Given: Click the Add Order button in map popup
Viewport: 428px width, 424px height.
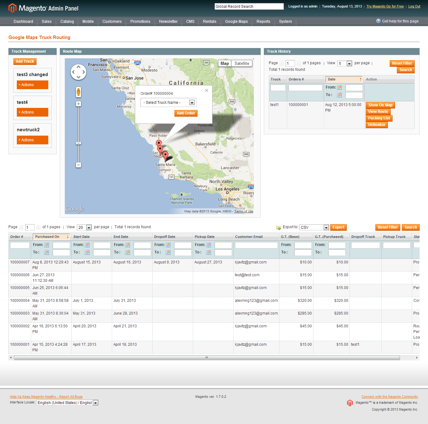Looking at the screenshot, I should point(186,113).
